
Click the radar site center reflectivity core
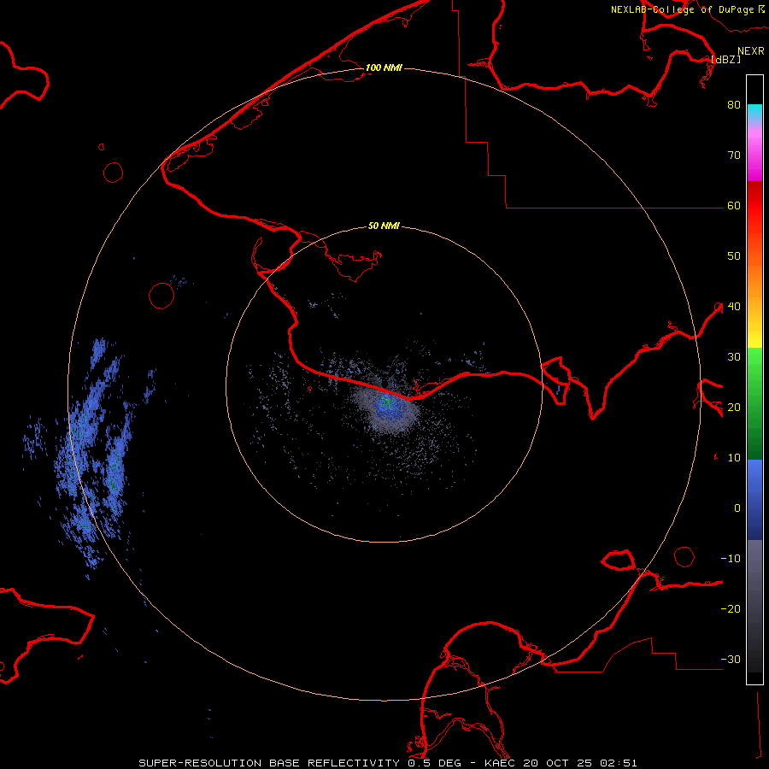pos(389,405)
